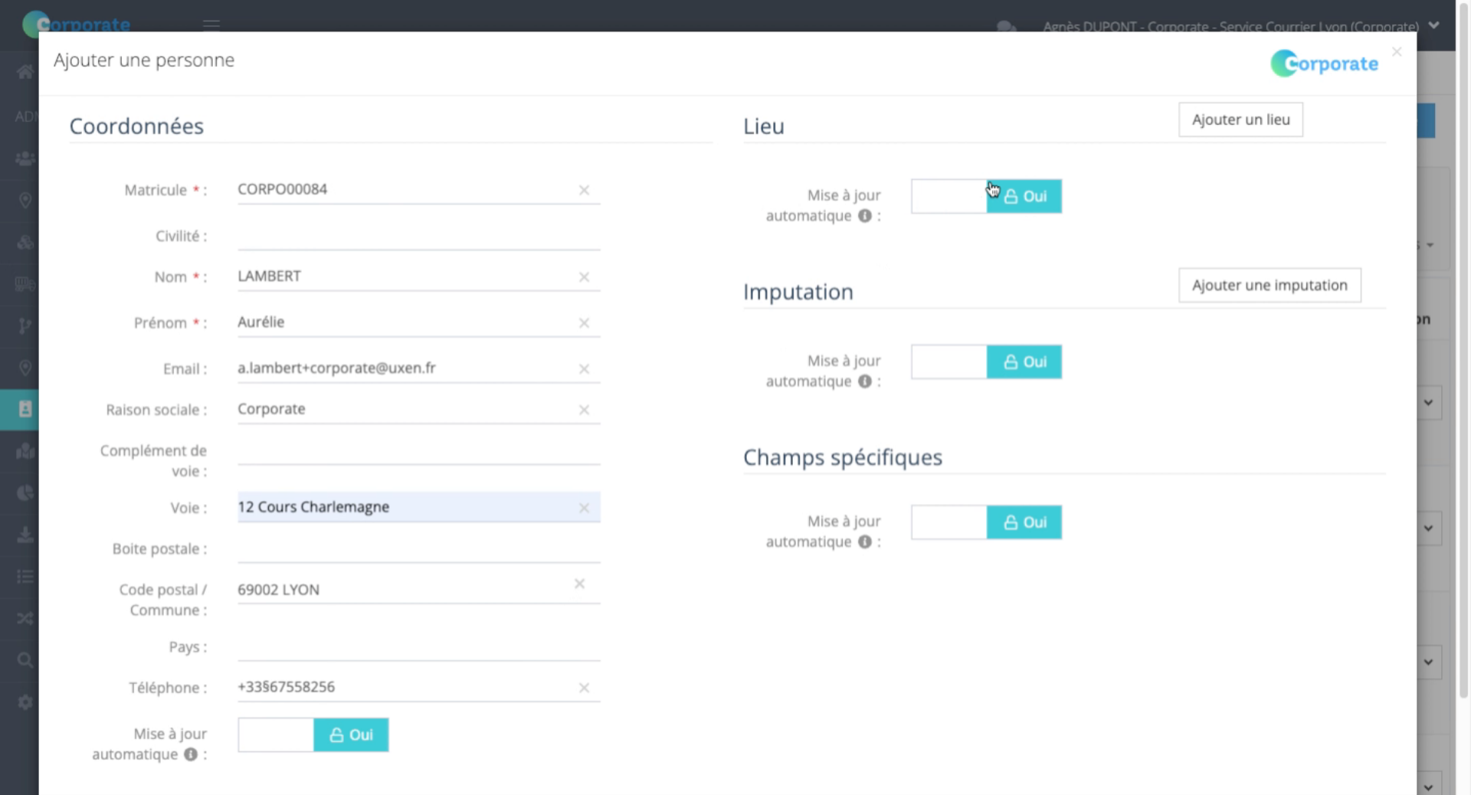Open the Home icon in the sidebar
Image resolution: width=1471 pixels, height=795 pixels.
(x=25, y=72)
